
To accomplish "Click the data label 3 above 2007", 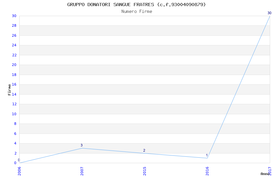I will [82, 145].
